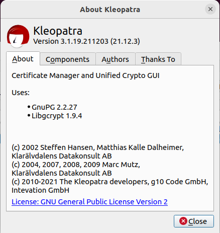Click the 2002 Steffen Hansen copyright line
Screen dimensions: 220x233
pos(97,147)
